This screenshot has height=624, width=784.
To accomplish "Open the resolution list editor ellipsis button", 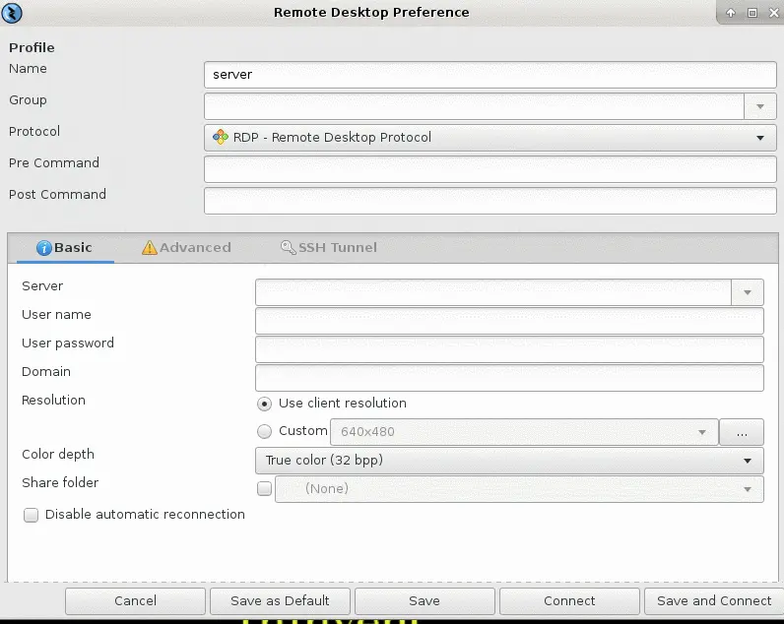I will click(742, 432).
